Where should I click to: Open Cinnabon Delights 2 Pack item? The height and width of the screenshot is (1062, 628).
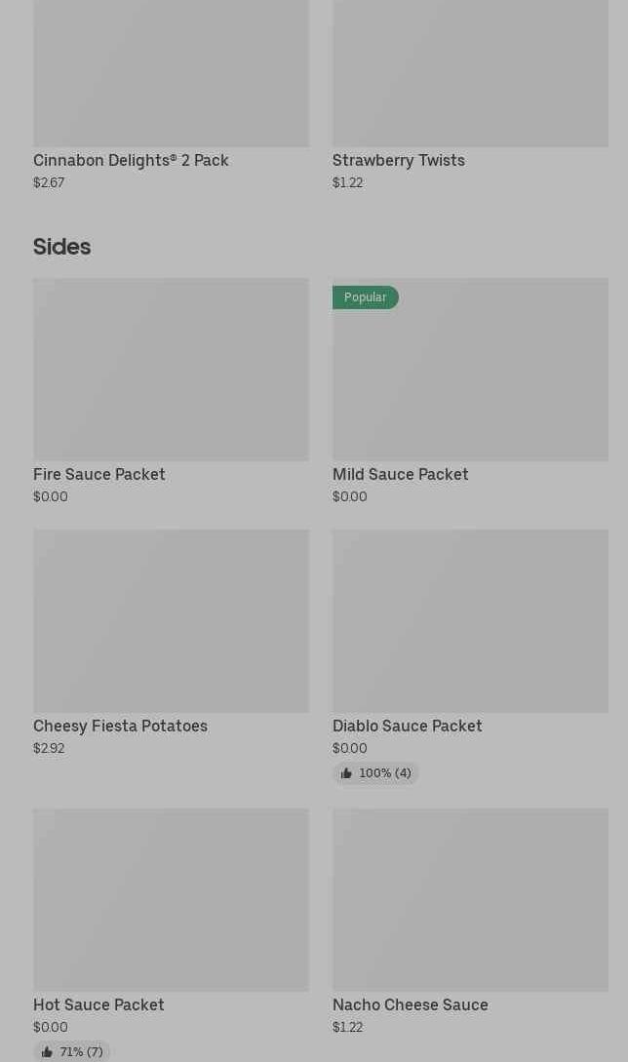point(131,160)
